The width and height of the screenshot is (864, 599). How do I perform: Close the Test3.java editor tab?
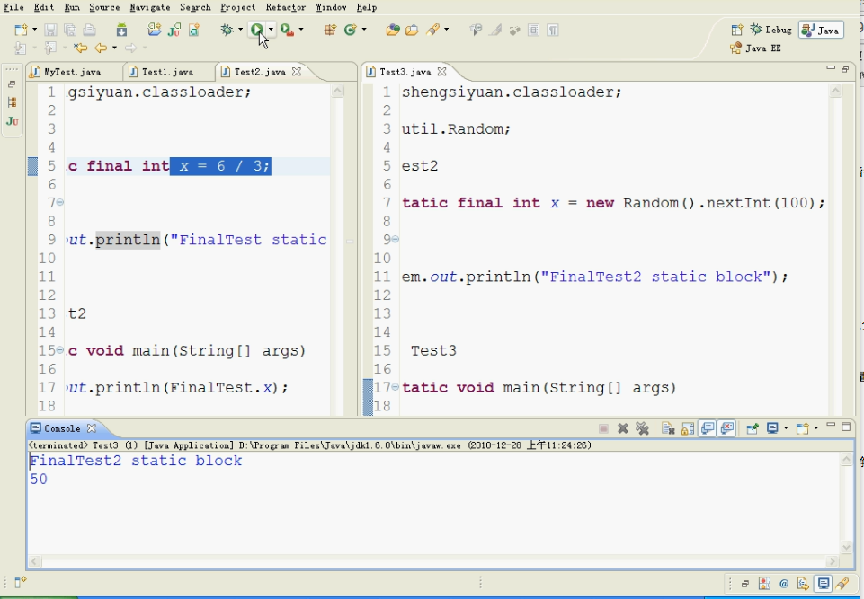442,72
